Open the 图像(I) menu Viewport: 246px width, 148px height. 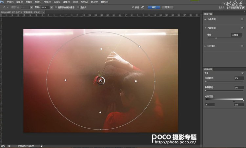tap(29, 2)
